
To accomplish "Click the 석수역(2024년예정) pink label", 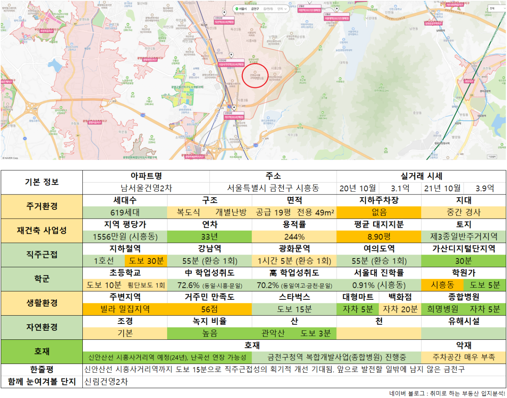I will pyautogui.click(x=234, y=117).
